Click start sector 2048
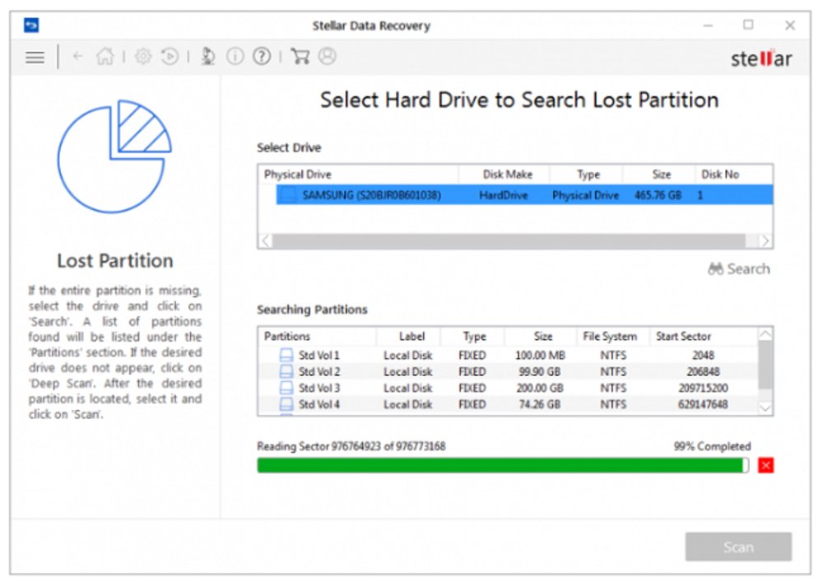The height and width of the screenshot is (582, 823). coord(703,356)
